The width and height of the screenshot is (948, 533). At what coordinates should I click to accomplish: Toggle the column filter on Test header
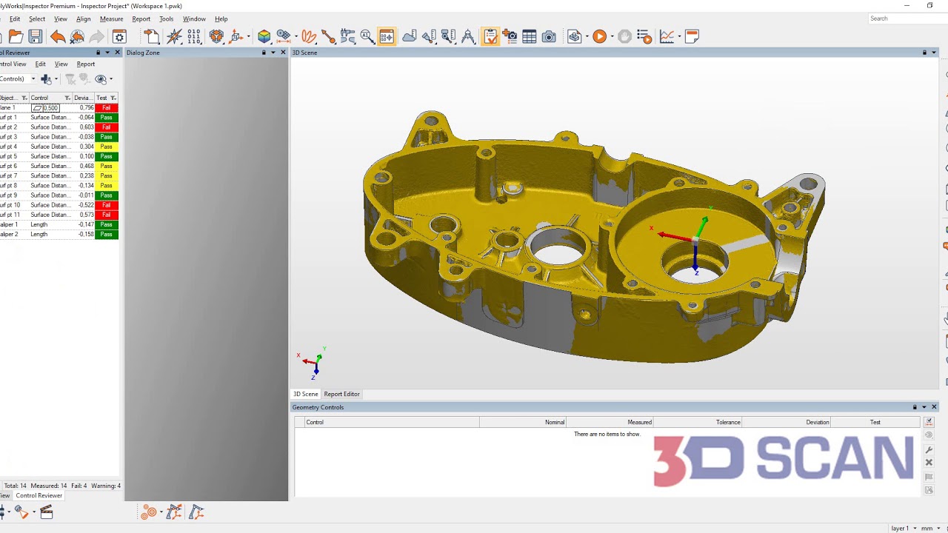point(113,98)
